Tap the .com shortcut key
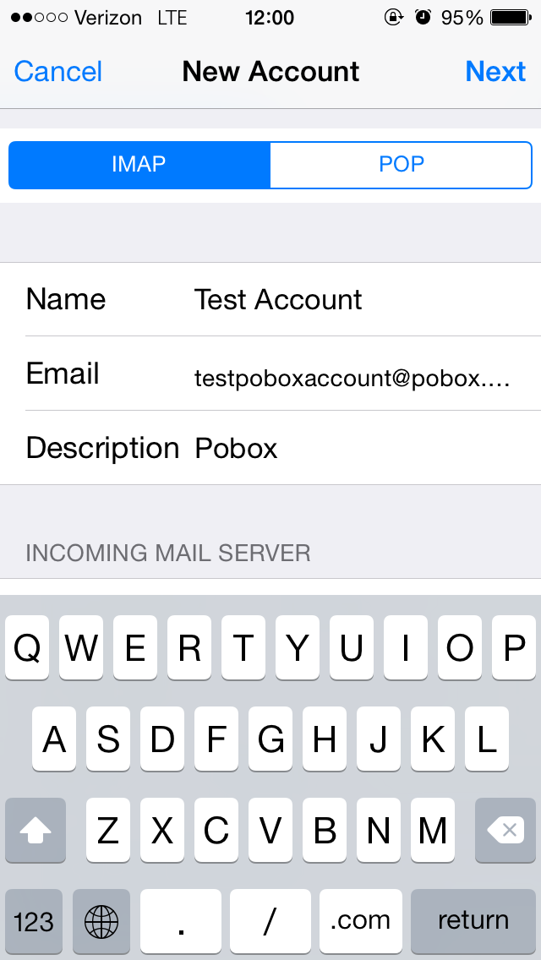Image resolution: width=541 pixels, height=960 pixels. [361, 921]
